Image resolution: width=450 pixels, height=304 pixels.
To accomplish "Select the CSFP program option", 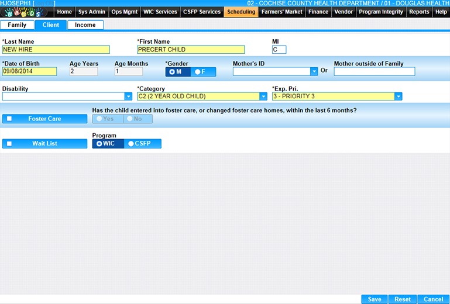I will click(143, 144).
